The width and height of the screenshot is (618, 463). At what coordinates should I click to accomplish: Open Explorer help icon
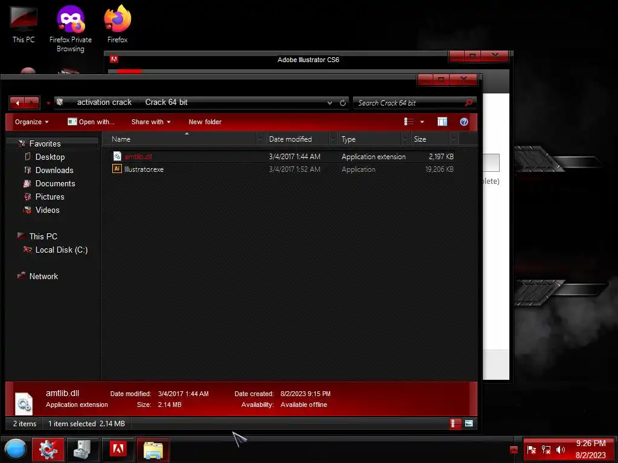(464, 122)
